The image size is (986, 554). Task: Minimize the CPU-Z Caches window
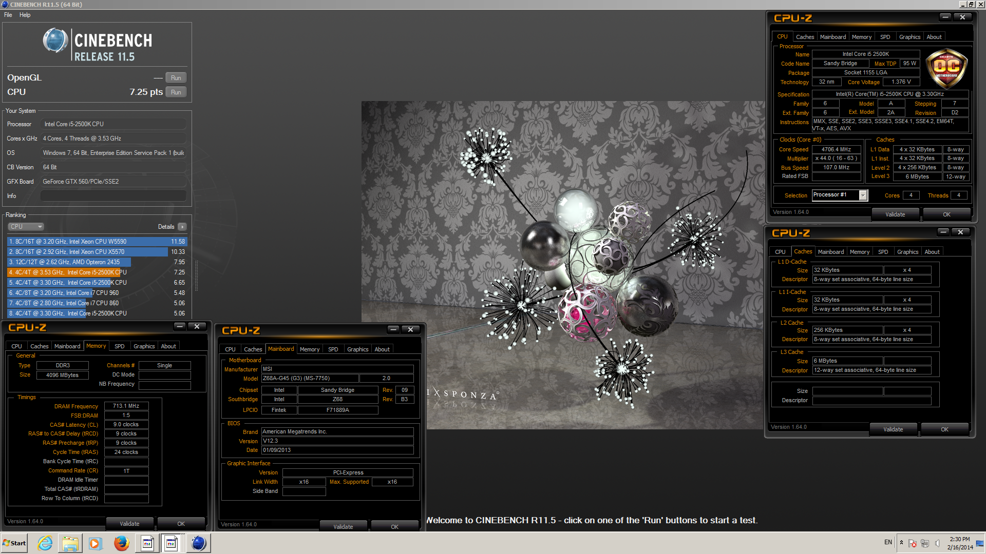943,232
